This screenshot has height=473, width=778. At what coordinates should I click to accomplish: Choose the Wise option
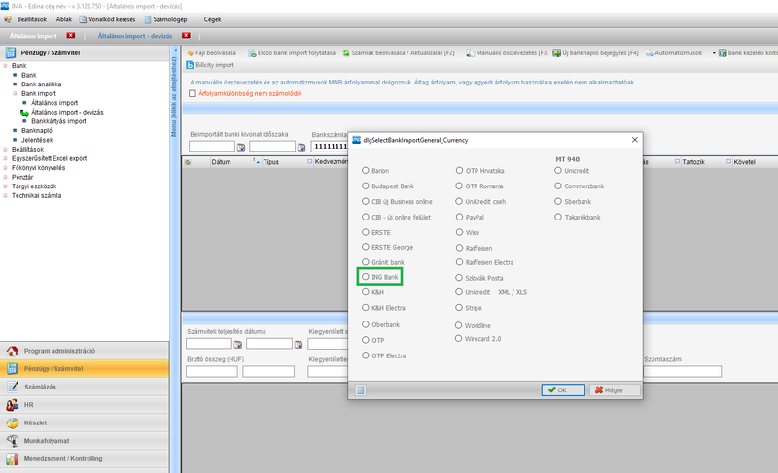(459, 232)
